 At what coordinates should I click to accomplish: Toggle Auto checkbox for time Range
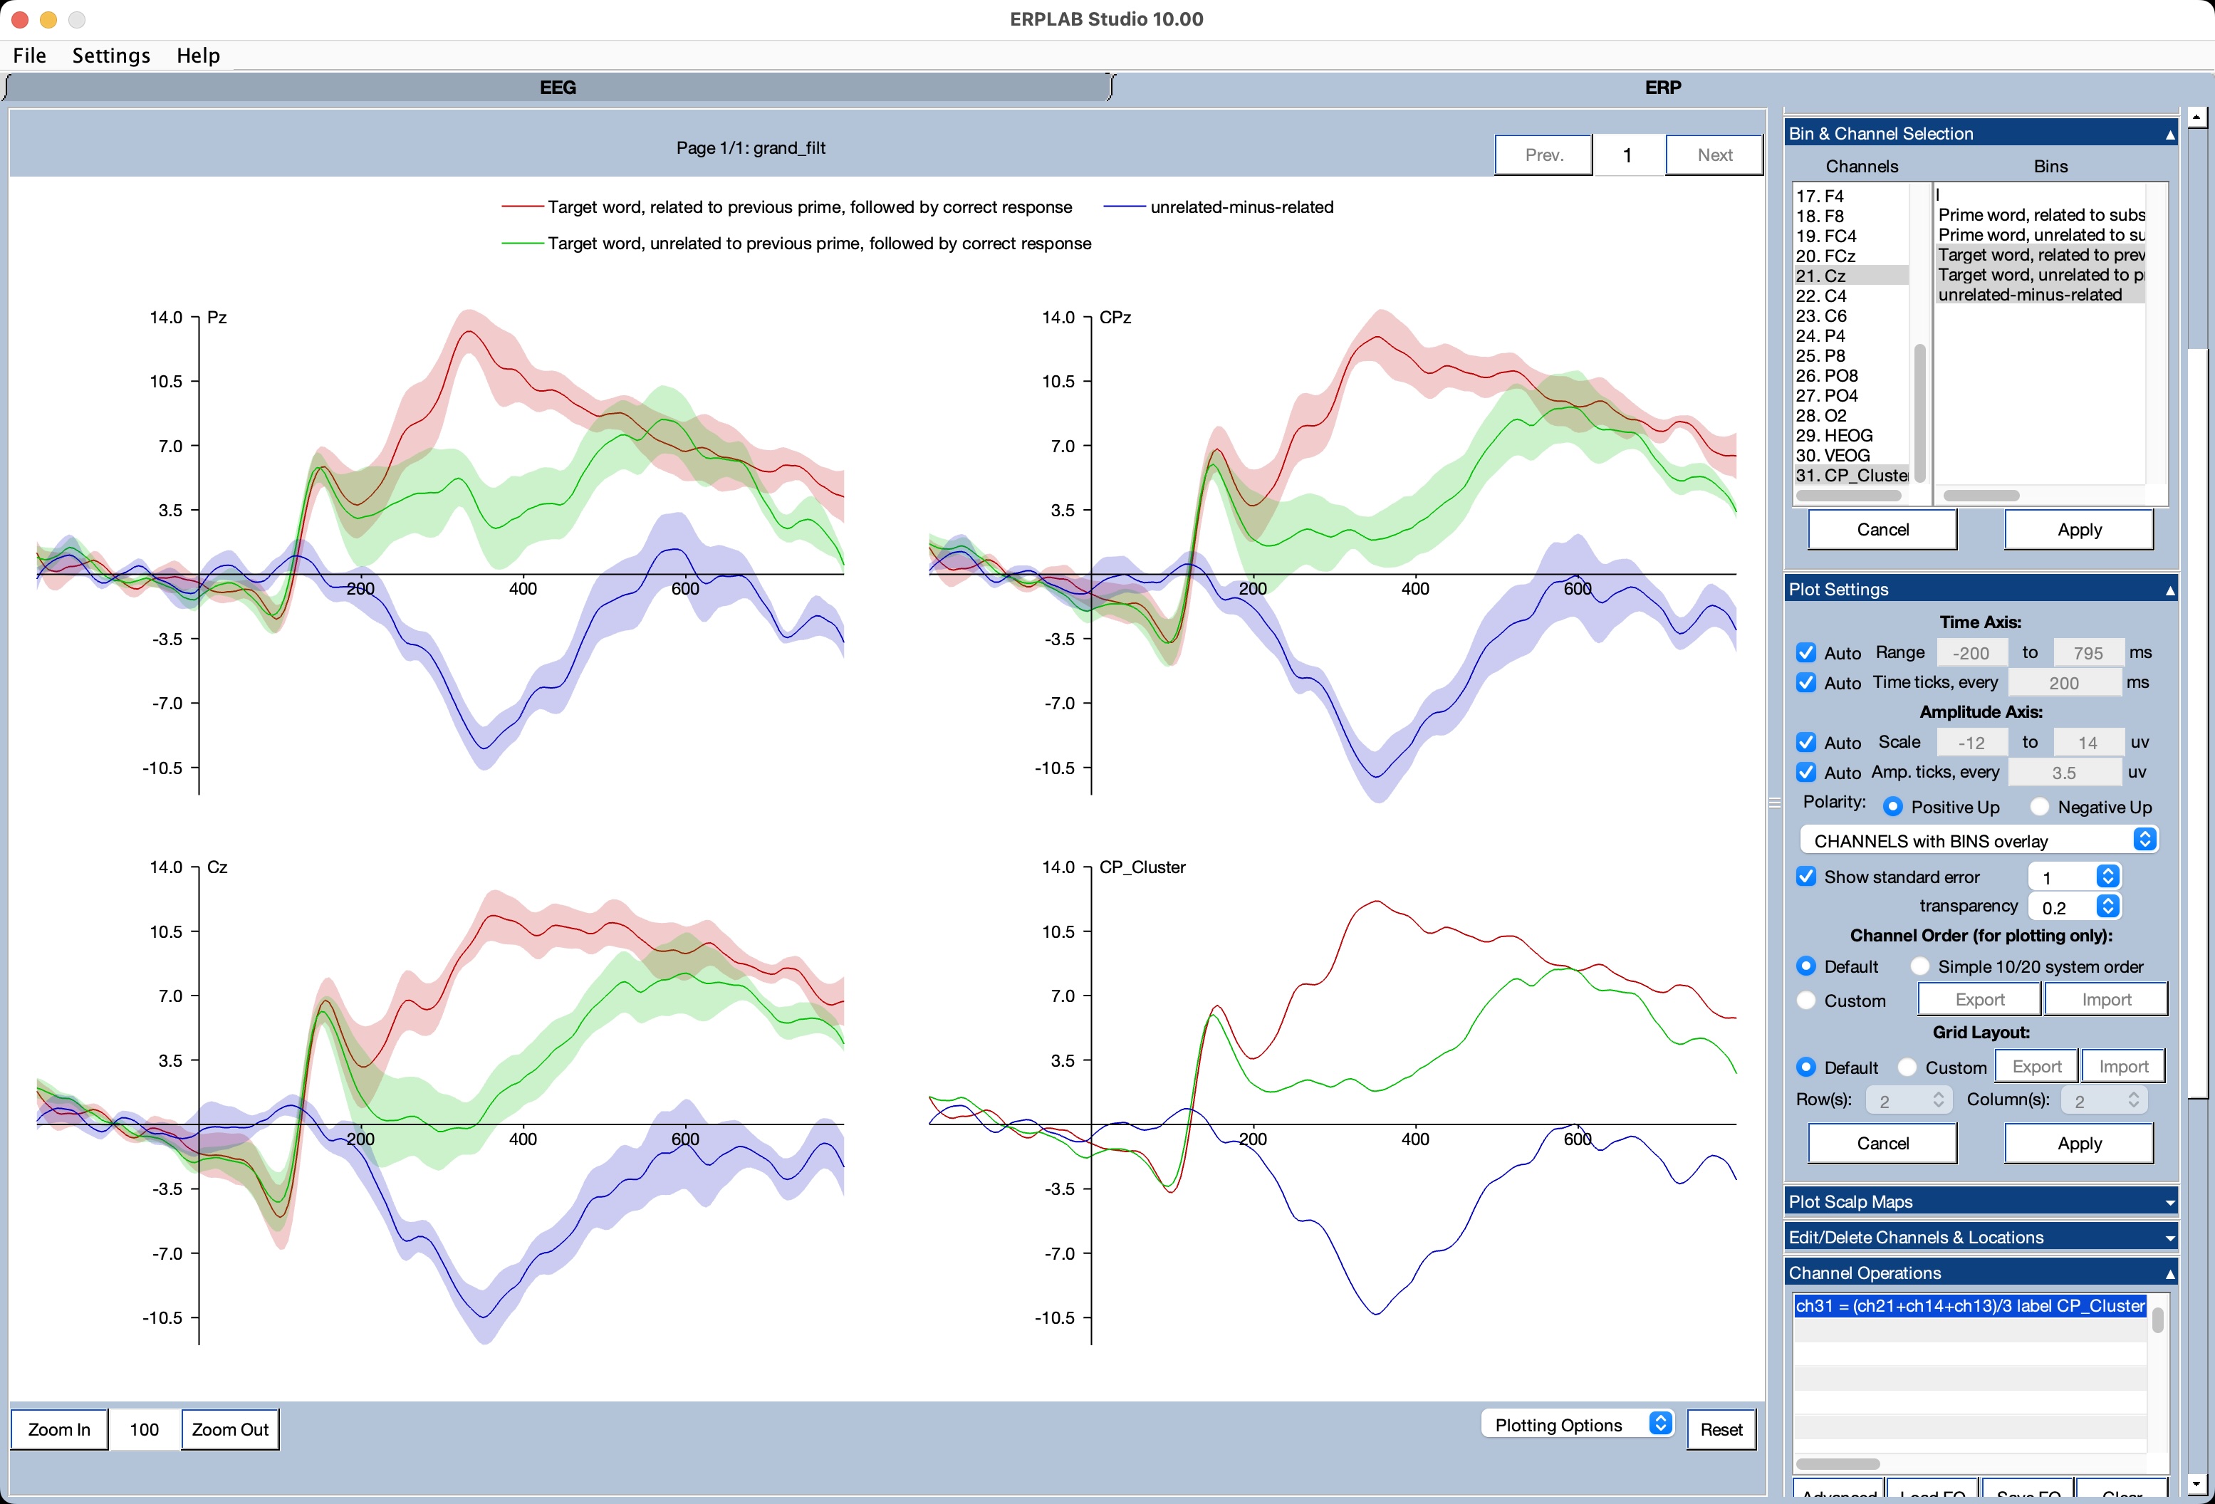pyautogui.click(x=1805, y=653)
